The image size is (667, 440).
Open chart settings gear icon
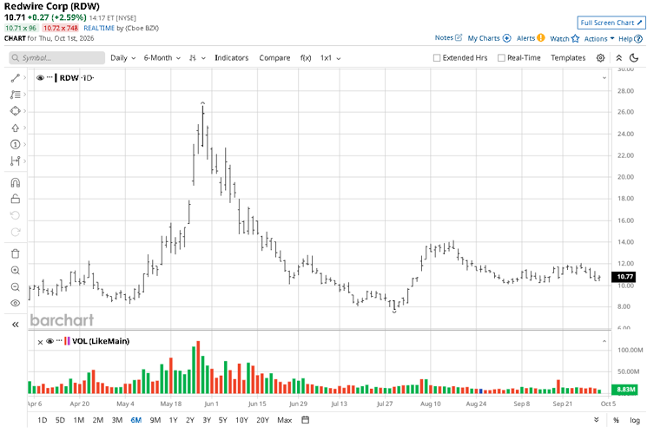pos(600,58)
